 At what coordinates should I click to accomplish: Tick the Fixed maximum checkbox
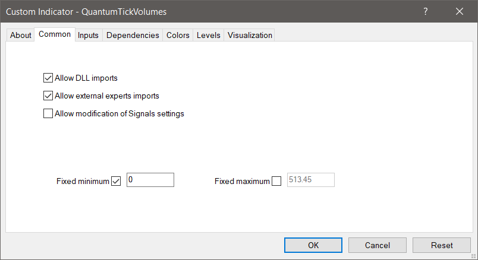276,182
